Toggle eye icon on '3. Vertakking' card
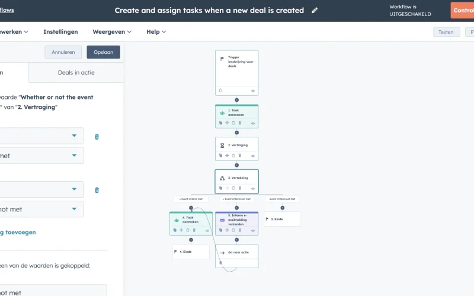This screenshot has width=474, height=296. 253,188
